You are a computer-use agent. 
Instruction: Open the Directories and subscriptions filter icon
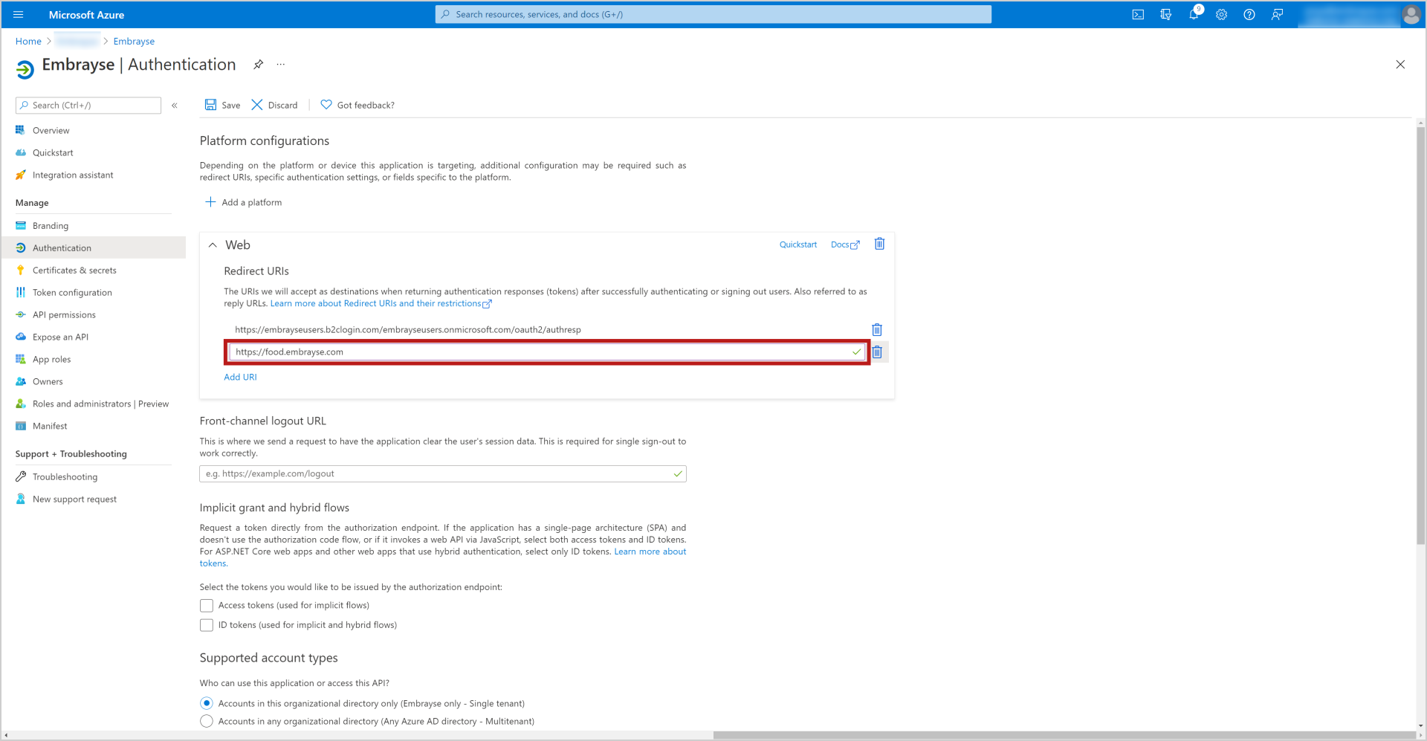[1165, 14]
